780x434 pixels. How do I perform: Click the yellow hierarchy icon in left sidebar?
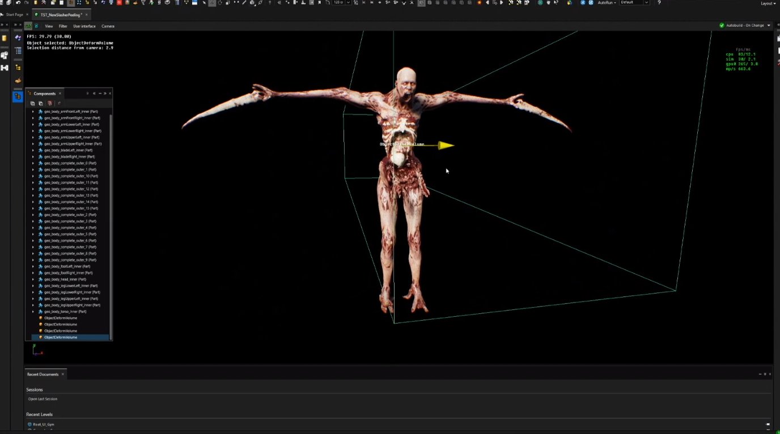tap(18, 67)
